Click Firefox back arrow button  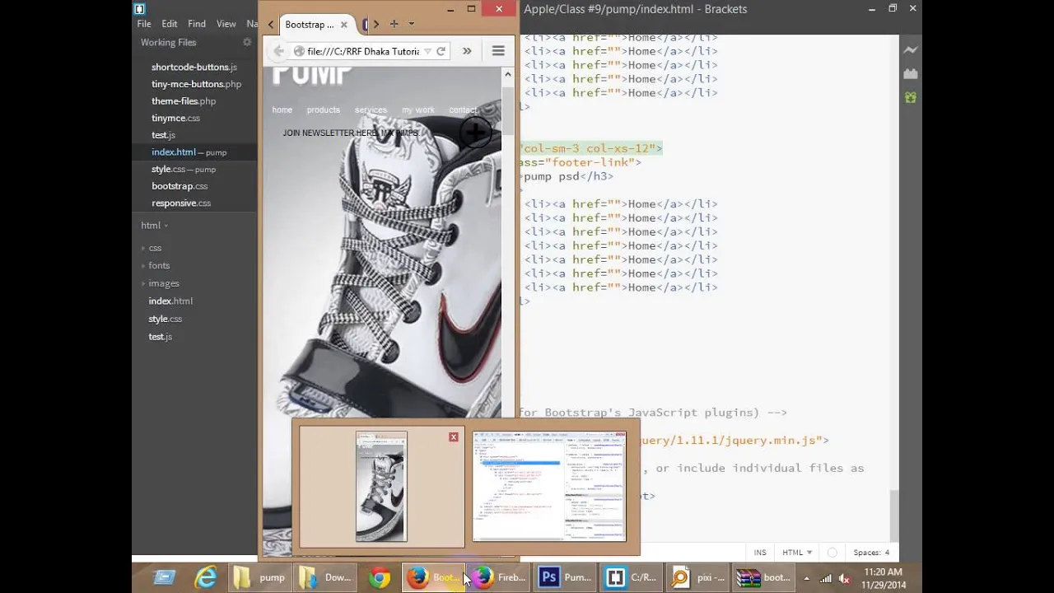click(278, 51)
